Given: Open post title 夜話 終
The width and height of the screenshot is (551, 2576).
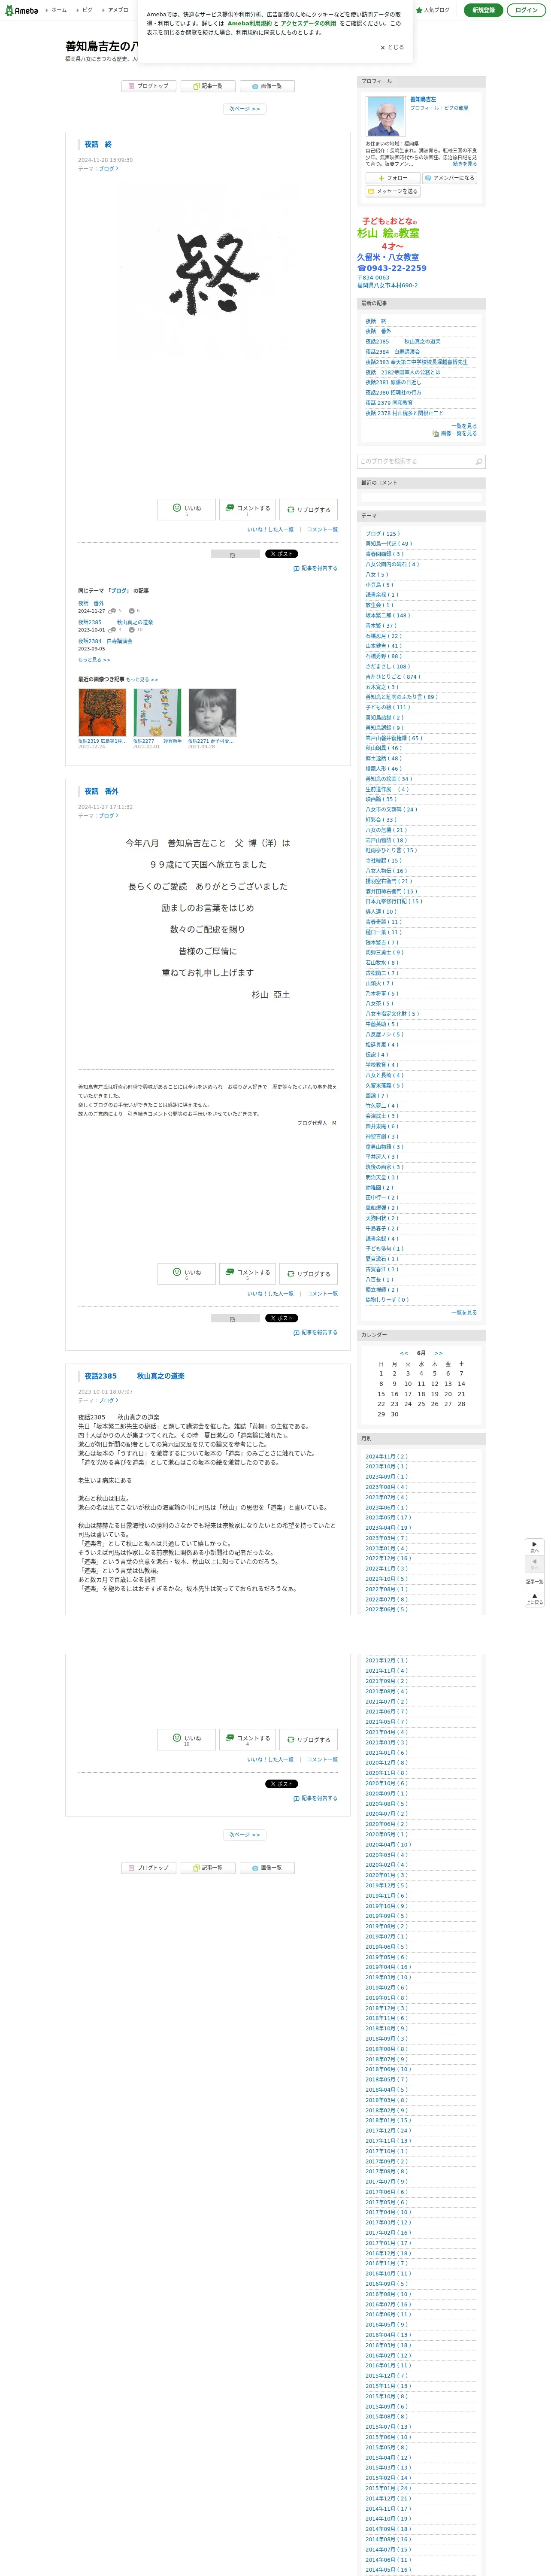Looking at the screenshot, I should click(x=98, y=145).
